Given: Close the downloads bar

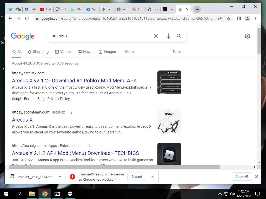Looking at the screenshot, I should coord(256,176).
